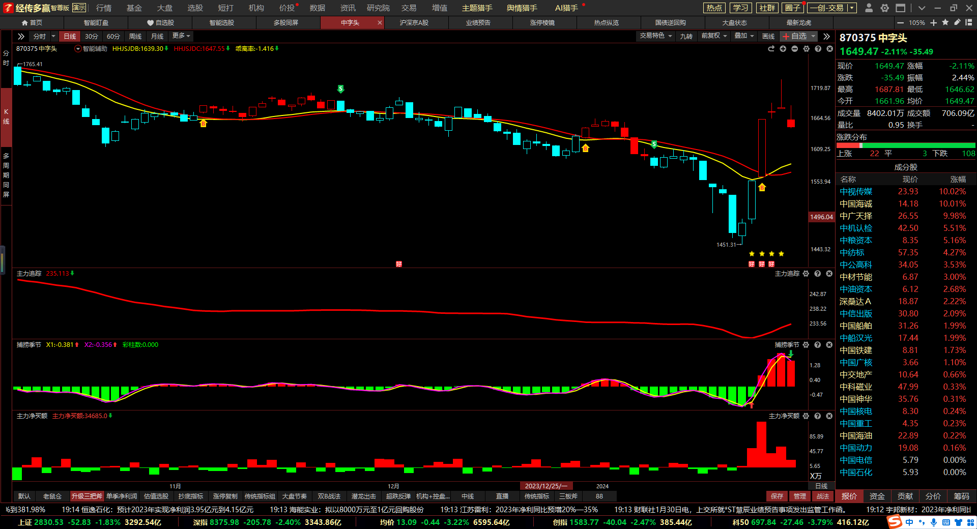The image size is (977, 529).
Task: Collapse right panel with double-arrow icon
Action: pos(826,36)
